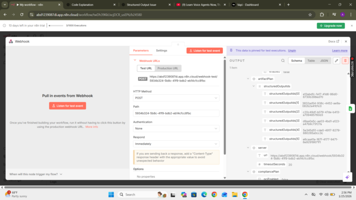Click the green sheets icon at right
This screenshot has height=200, width=356.
tap(351, 108)
